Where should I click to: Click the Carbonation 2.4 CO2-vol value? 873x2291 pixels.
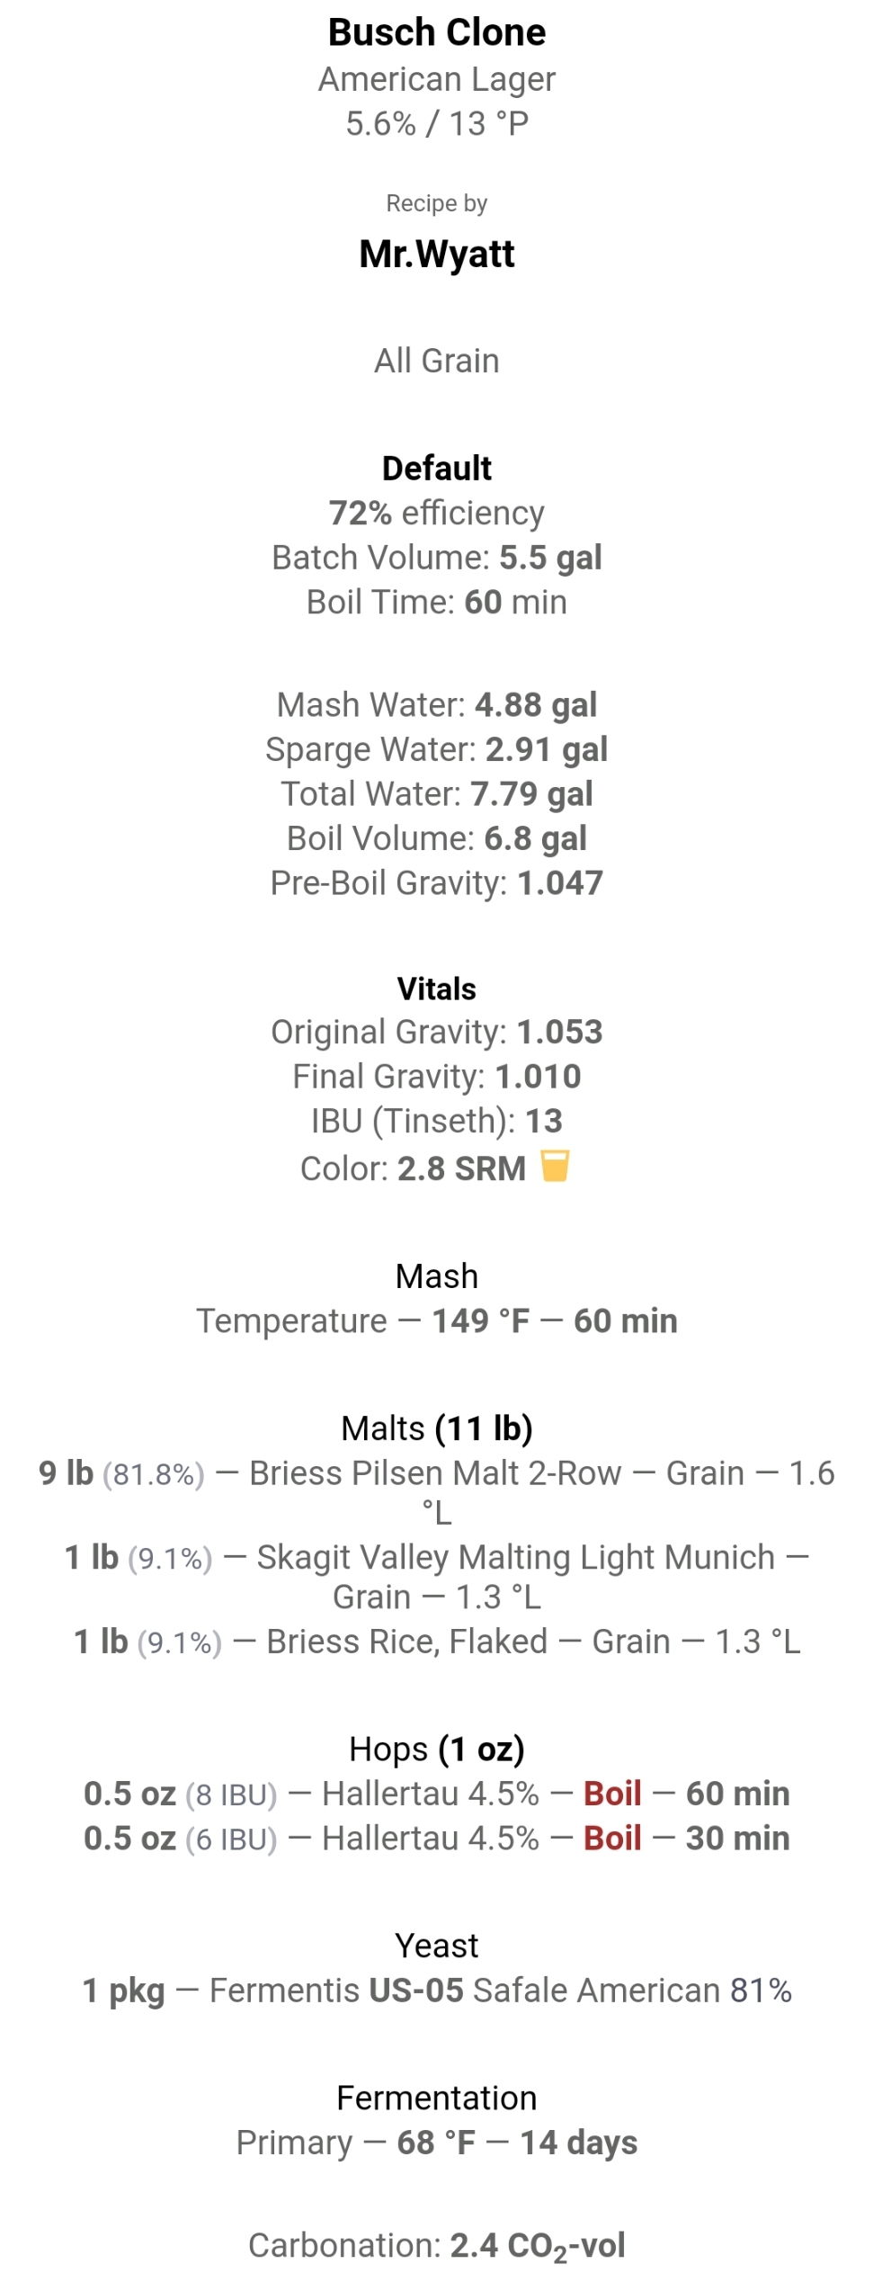point(538,2247)
